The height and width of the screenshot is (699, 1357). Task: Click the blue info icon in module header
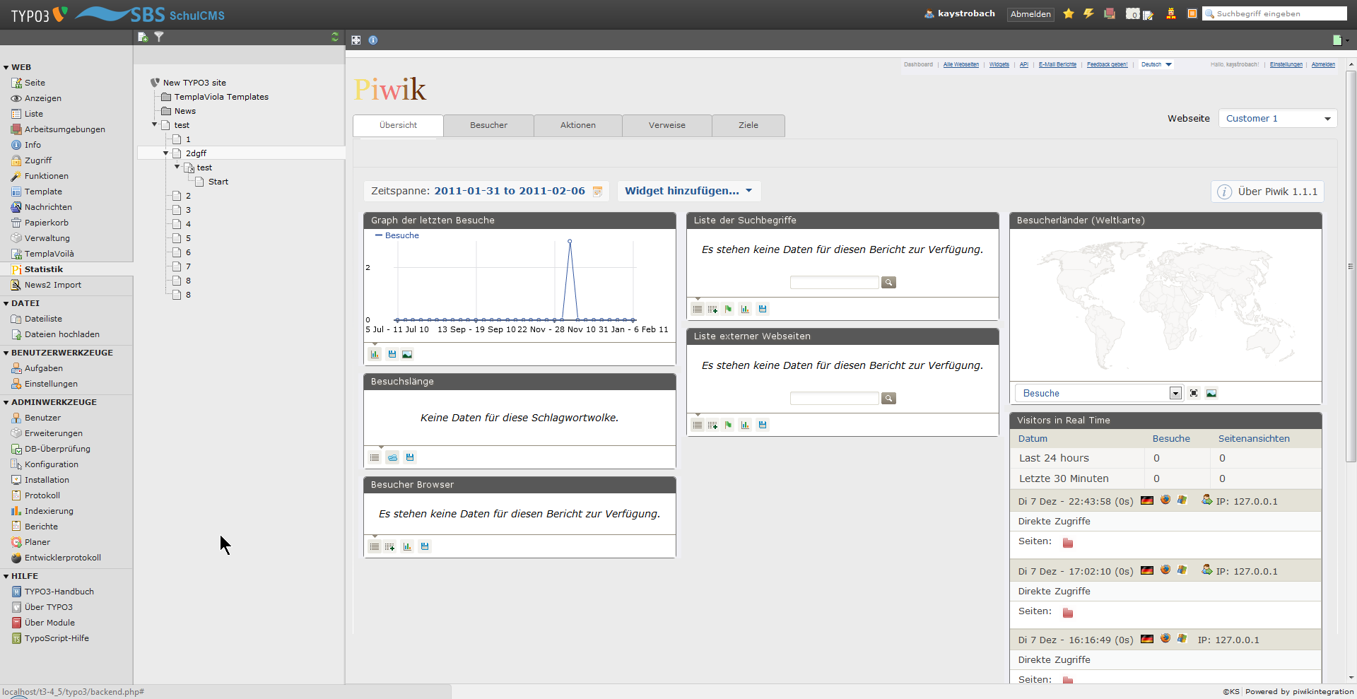tap(373, 40)
